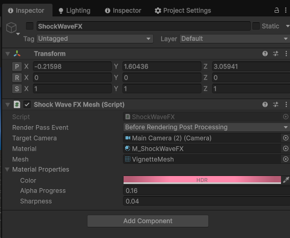Click the ShockWaveFX script reference

202,117
